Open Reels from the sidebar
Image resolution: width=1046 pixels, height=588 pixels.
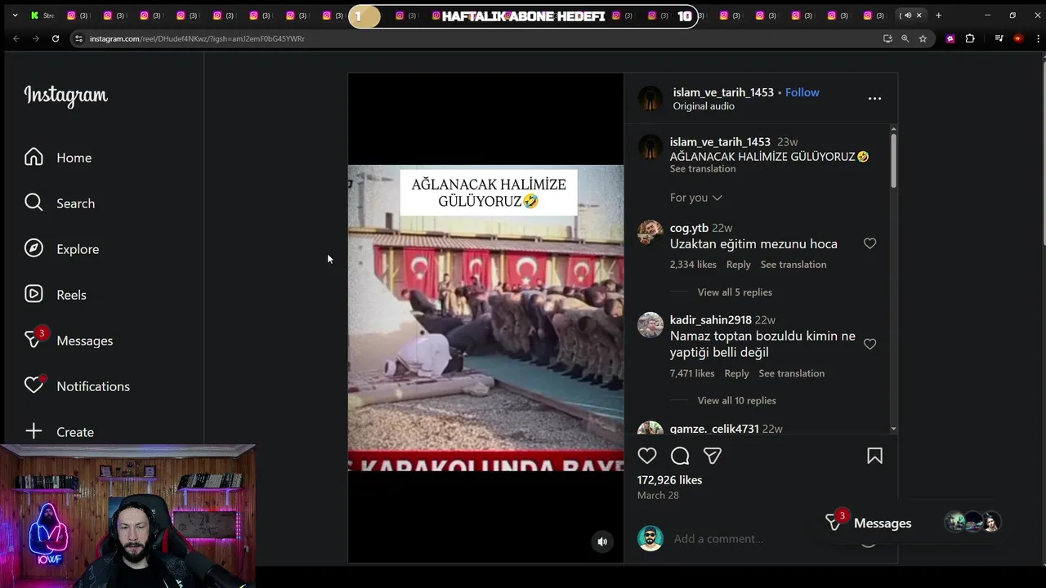pyautogui.click(x=55, y=295)
